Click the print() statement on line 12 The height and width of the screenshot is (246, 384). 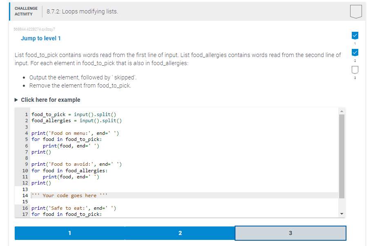point(41,183)
